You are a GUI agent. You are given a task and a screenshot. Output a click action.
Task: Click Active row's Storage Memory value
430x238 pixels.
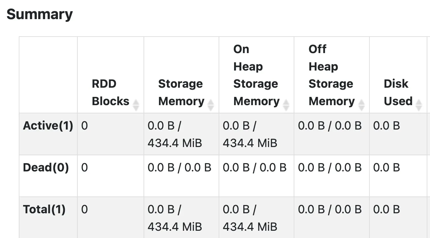(175, 134)
